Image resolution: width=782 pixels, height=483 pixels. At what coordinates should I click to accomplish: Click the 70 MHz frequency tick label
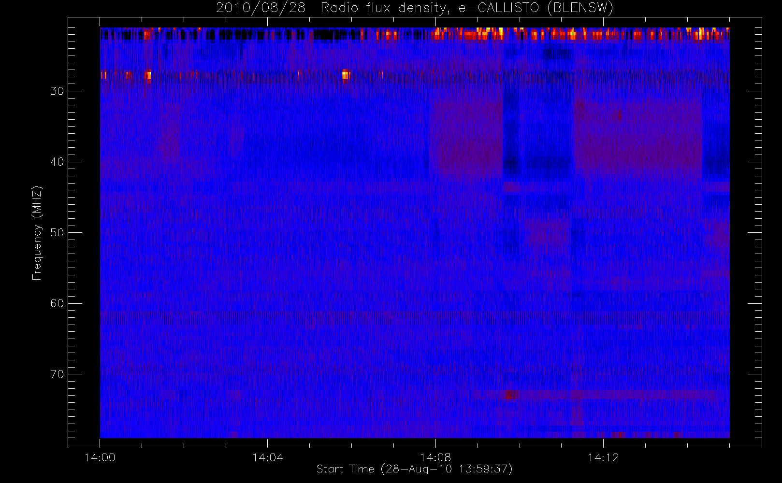[57, 374]
